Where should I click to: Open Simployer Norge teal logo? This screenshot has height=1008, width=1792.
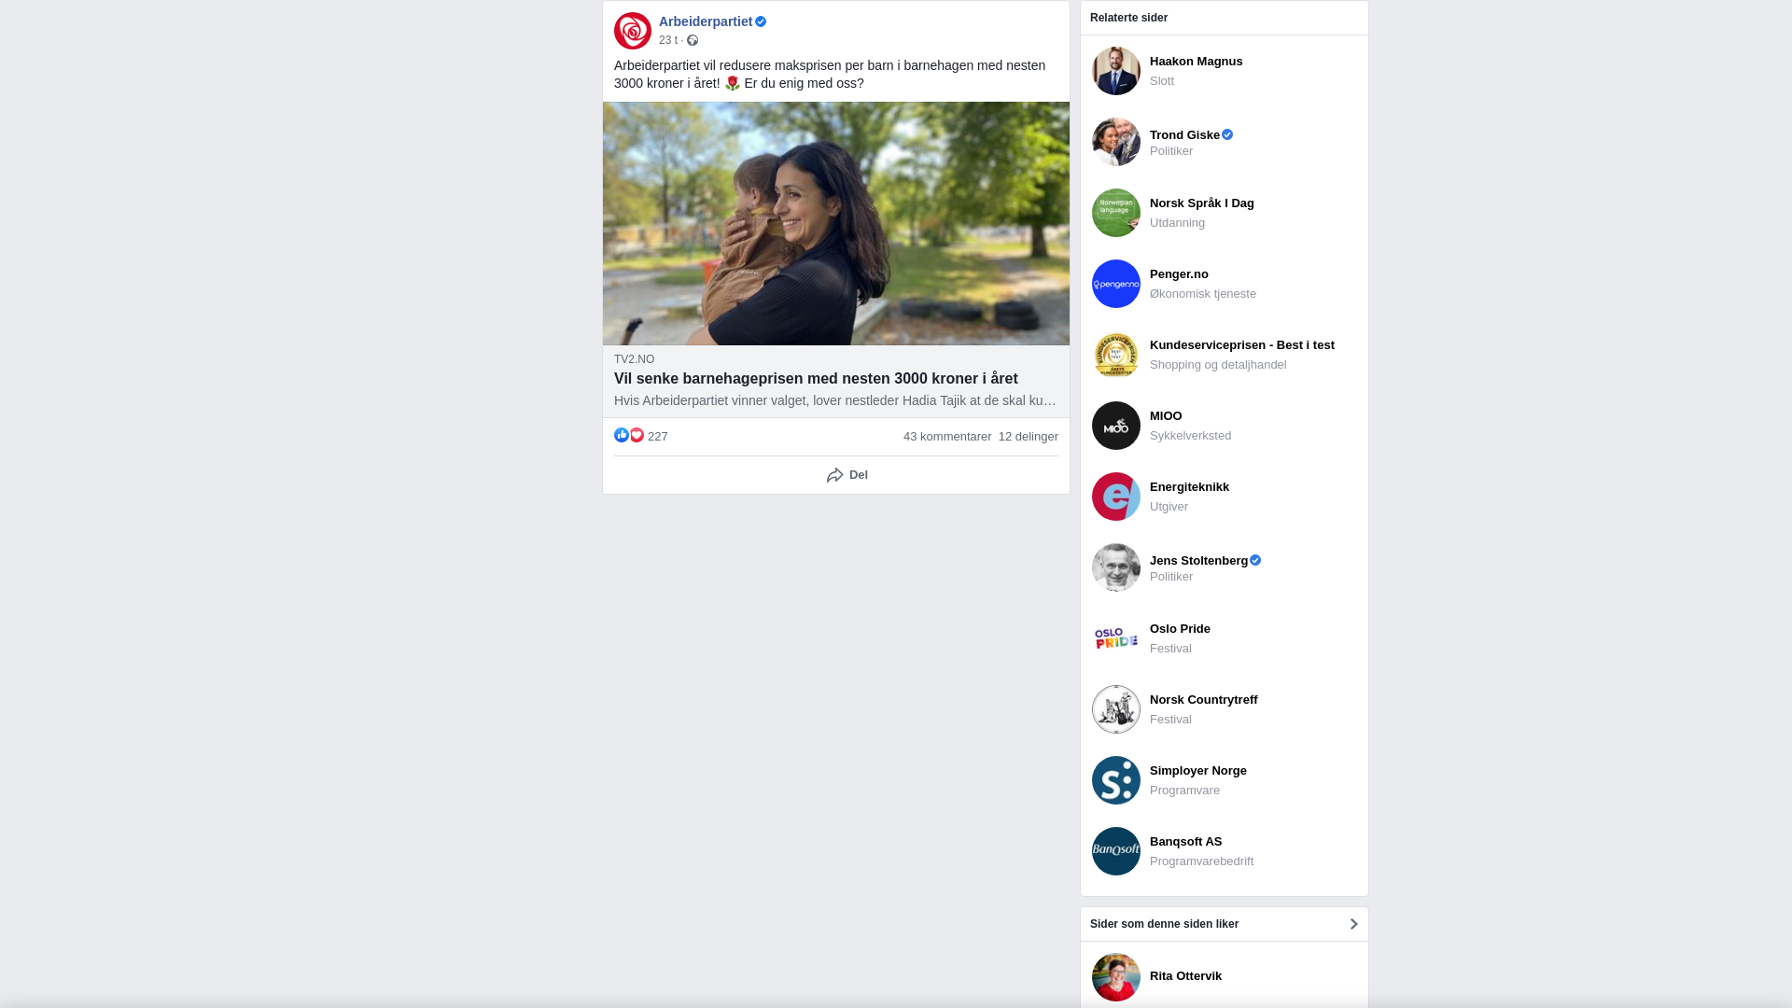click(1116, 780)
